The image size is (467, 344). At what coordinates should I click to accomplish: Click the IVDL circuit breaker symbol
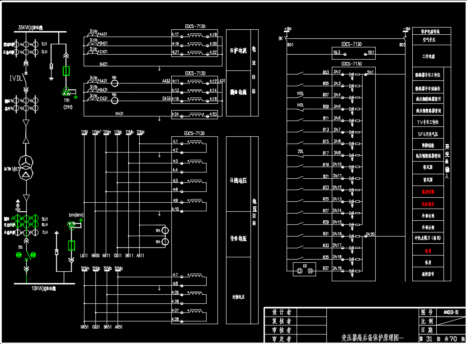pos(26,80)
